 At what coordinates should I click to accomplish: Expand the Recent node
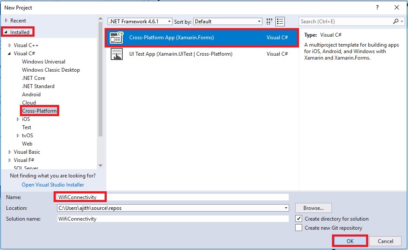pyautogui.click(x=6, y=21)
